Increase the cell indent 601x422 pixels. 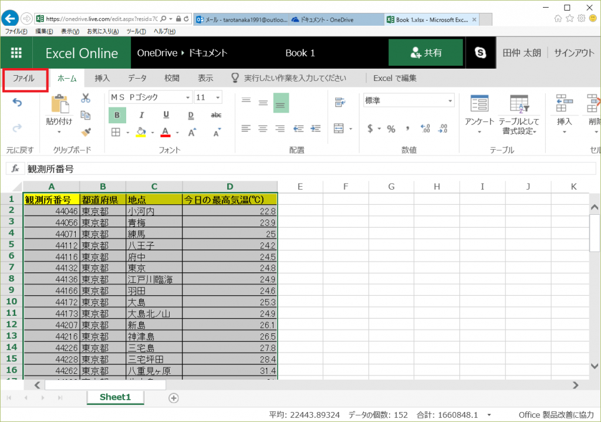pos(315,129)
